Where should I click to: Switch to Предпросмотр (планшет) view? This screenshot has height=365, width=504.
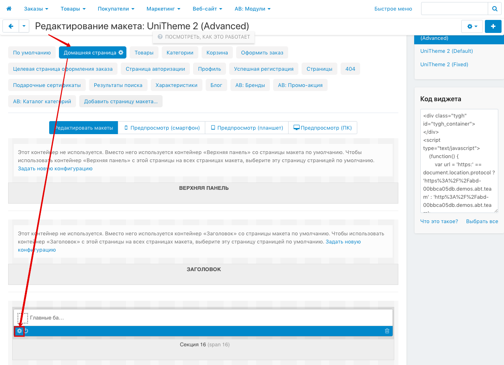pos(247,128)
